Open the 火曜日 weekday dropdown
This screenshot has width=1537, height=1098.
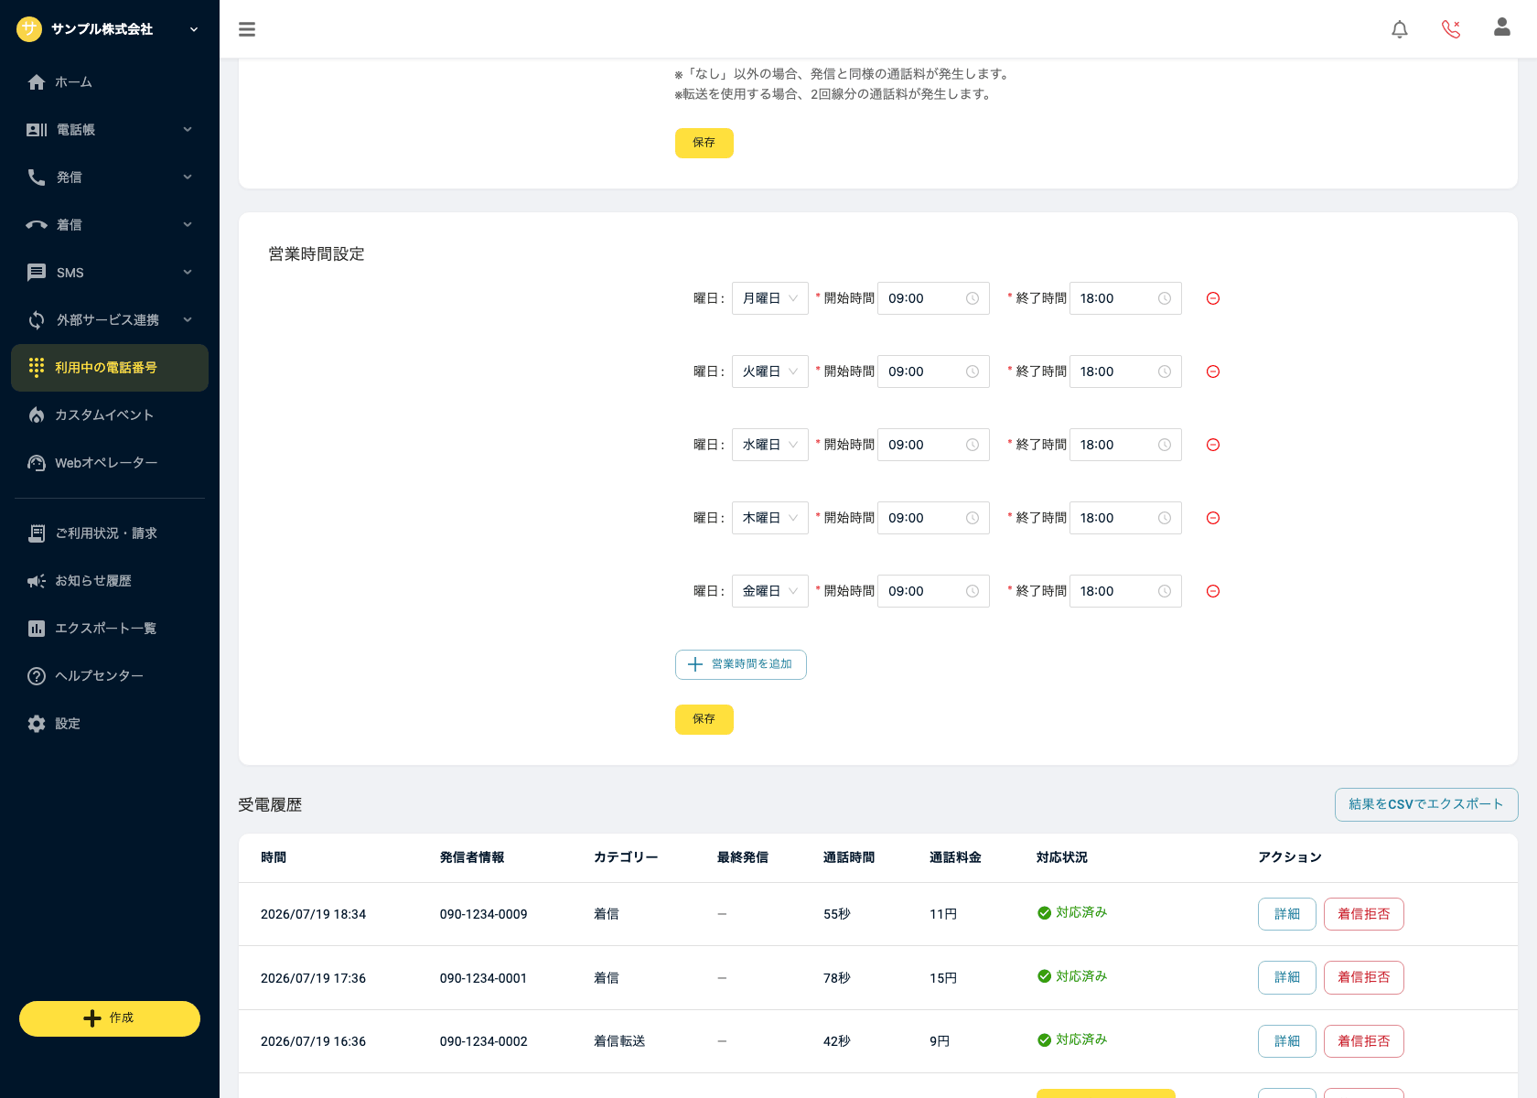pyautogui.click(x=770, y=371)
